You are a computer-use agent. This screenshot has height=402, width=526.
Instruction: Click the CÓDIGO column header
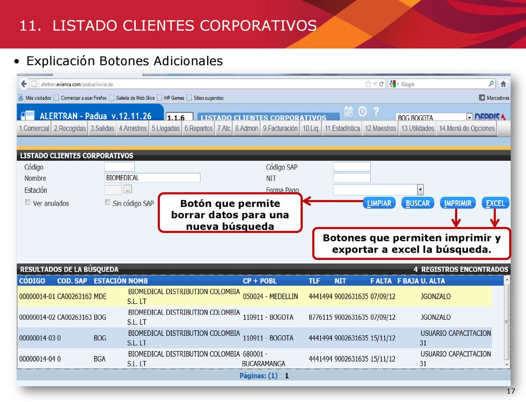coord(32,281)
